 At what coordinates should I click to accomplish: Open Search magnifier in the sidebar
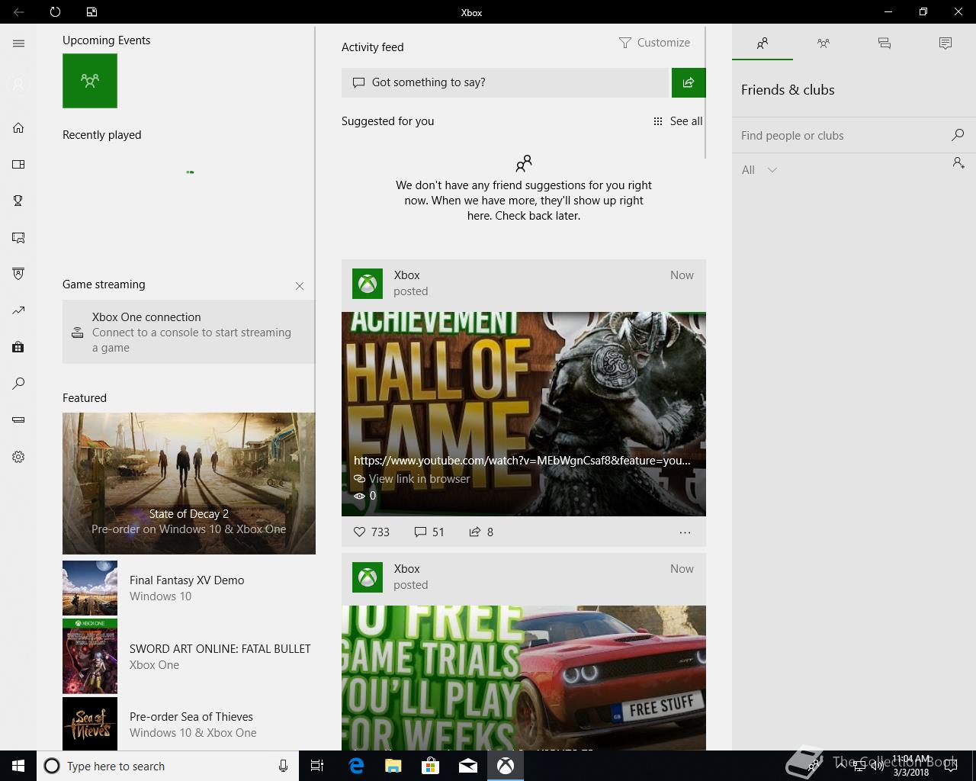(18, 384)
